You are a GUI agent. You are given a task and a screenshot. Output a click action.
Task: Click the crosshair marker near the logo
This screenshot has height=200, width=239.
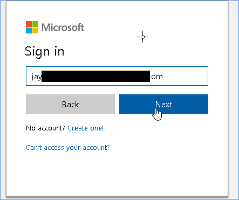point(142,37)
